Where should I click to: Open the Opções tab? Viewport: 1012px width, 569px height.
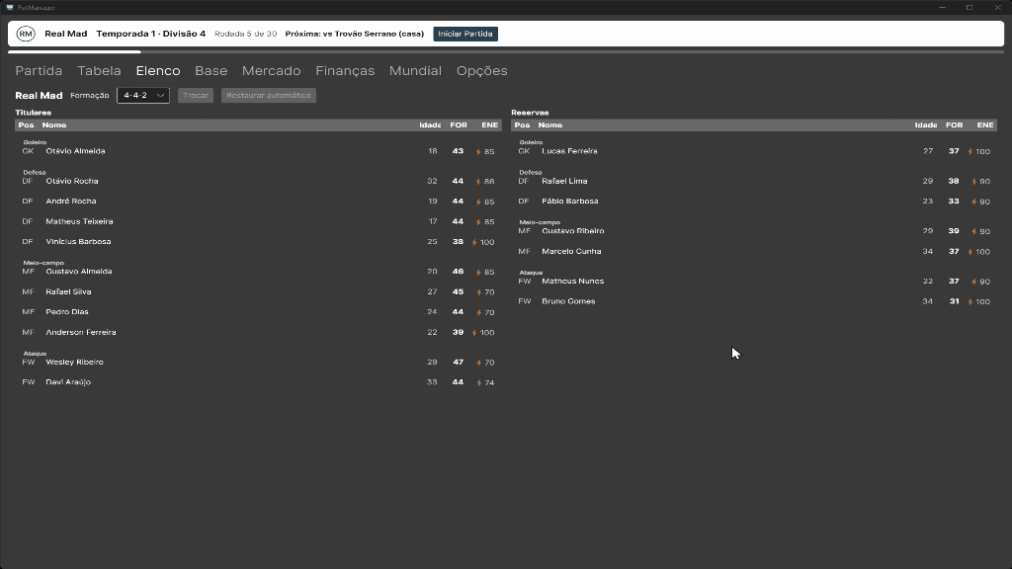point(481,70)
